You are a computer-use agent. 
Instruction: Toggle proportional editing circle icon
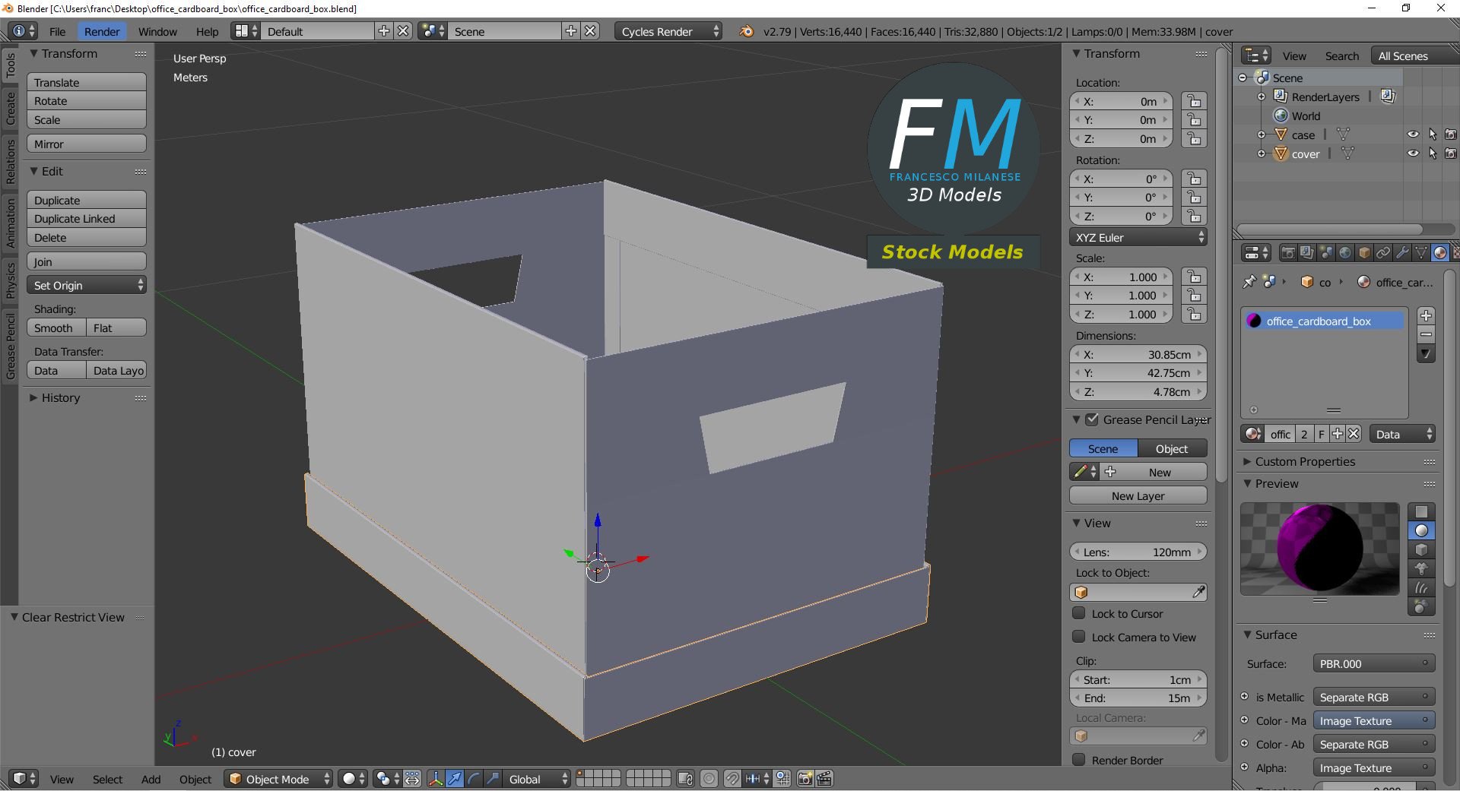pyautogui.click(x=709, y=779)
